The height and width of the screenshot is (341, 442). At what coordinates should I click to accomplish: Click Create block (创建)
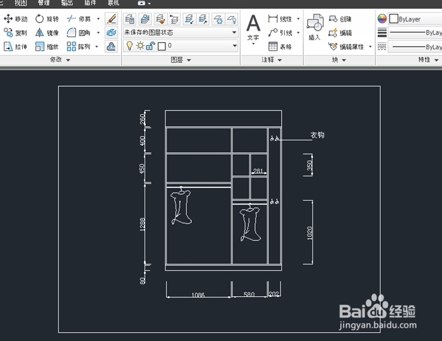click(340, 19)
